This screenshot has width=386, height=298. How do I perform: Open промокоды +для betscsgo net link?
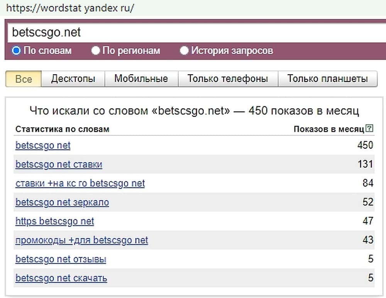click(x=81, y=240)
